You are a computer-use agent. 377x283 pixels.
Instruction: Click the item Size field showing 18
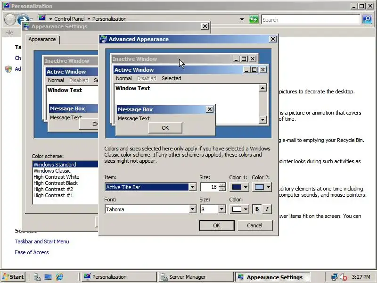(210, 187)
